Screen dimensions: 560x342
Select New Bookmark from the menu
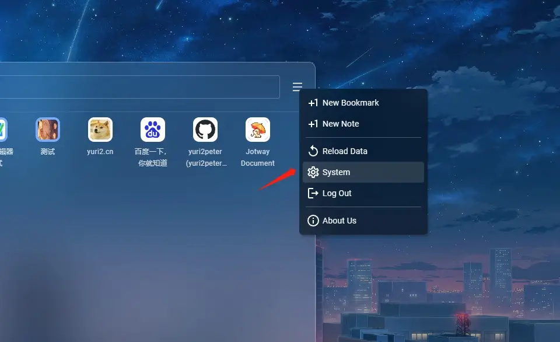point(350,103)
